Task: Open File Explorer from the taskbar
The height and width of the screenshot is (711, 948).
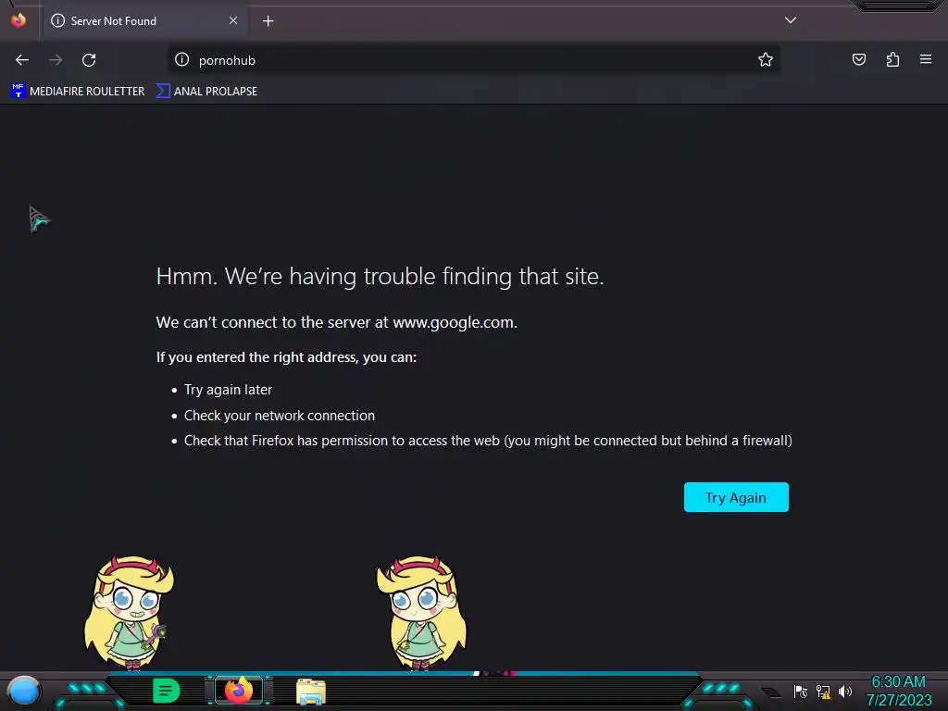Action: click(x=311, y=692)
